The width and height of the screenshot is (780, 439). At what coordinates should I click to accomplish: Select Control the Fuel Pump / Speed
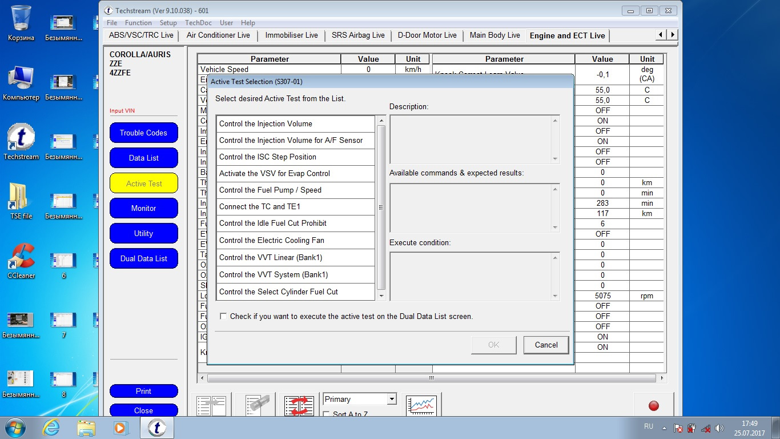click(x=296, y=190)
